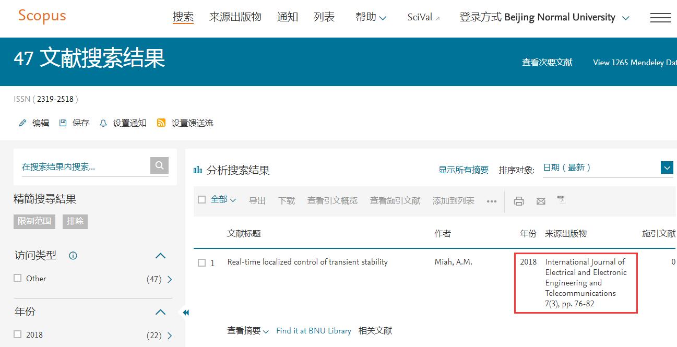Click the magnifier search icon in results search box

click(159, 165)
